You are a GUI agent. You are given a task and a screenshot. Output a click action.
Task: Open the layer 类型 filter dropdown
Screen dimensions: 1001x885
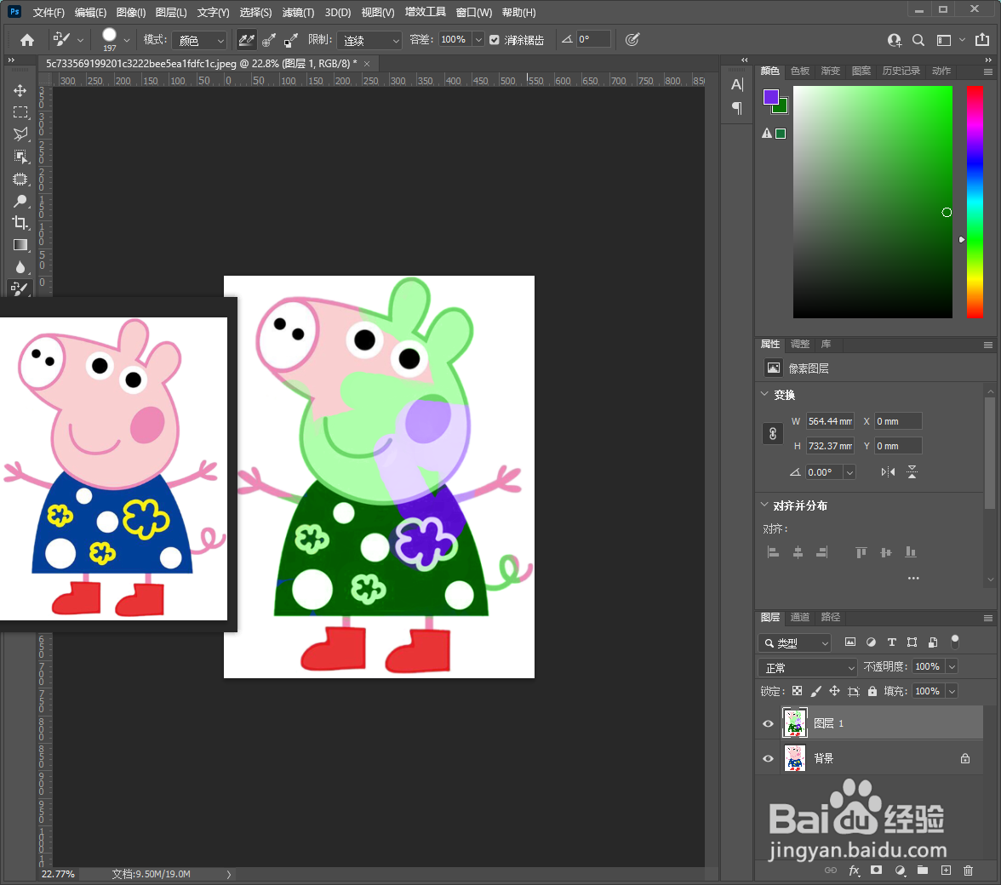[795, 643]
